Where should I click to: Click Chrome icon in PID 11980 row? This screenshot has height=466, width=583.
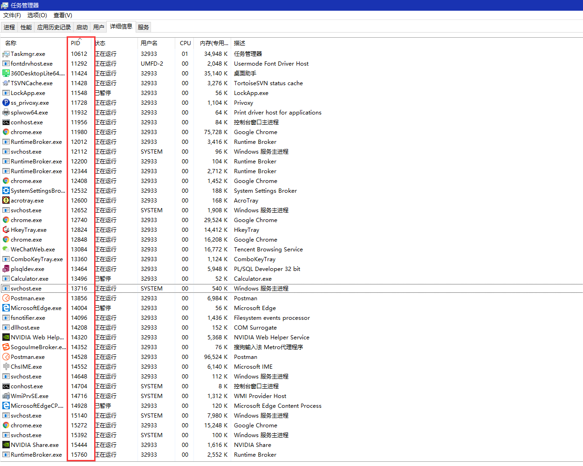6,132
